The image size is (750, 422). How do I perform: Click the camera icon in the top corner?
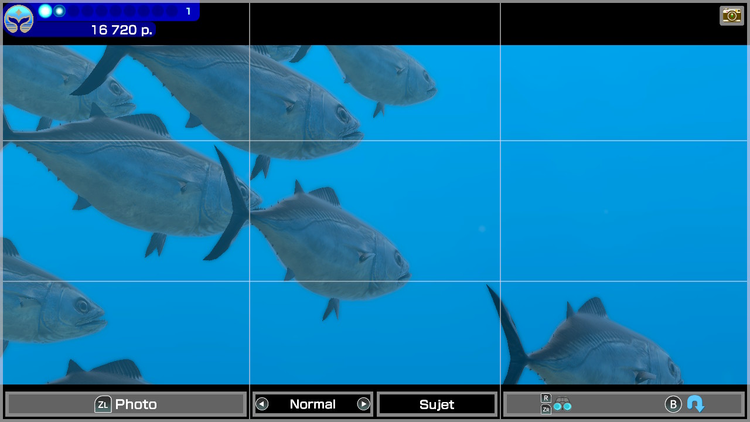(732, 15)
